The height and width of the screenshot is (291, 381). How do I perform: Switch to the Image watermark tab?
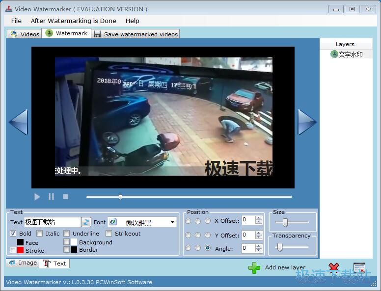tap(23, 263)
